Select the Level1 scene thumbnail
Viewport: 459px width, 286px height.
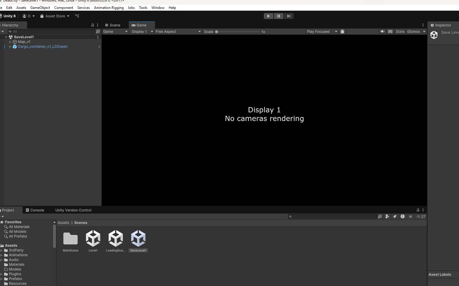[93, 238]
